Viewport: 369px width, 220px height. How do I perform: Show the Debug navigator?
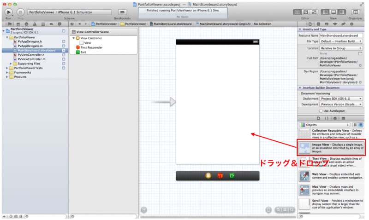pos(43,24)
